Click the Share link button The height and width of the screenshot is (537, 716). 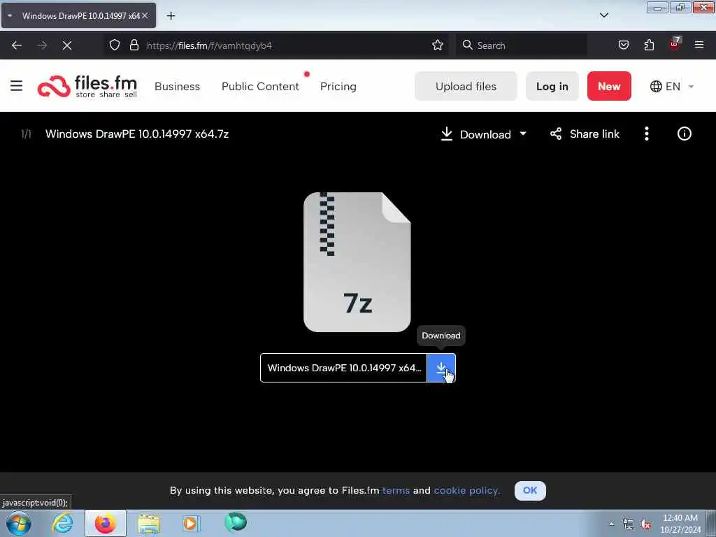coord(585,134)
